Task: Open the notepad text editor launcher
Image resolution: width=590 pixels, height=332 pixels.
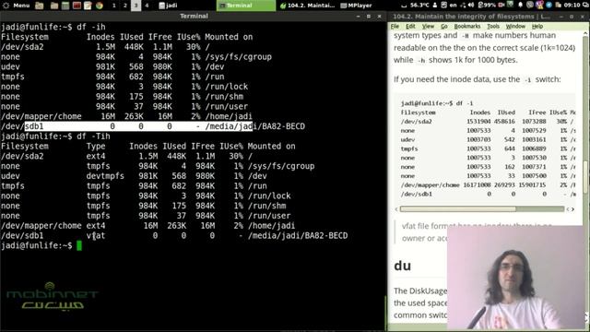Action: (x=88, y=6)
